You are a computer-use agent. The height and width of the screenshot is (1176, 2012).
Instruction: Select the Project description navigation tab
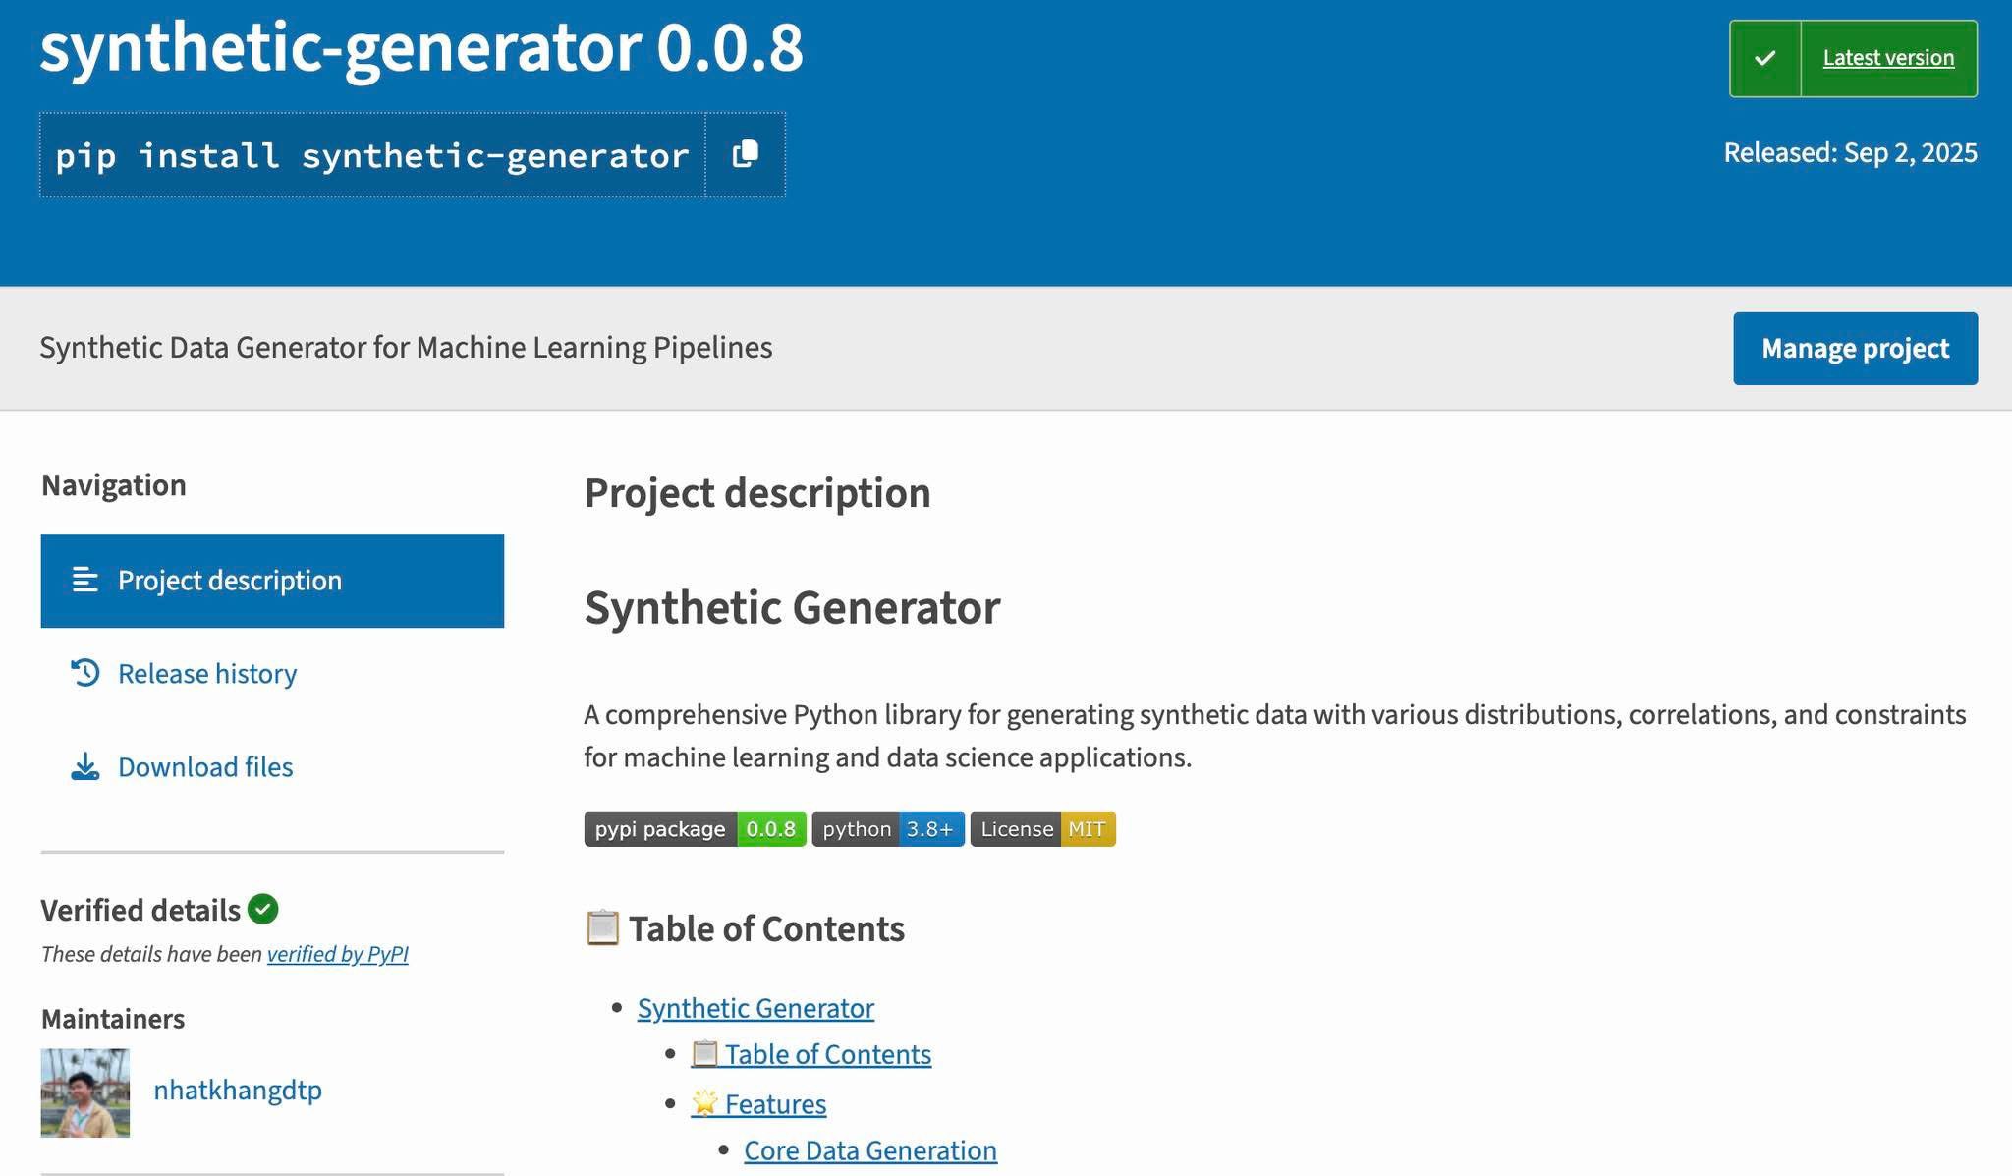coord(272,581)
